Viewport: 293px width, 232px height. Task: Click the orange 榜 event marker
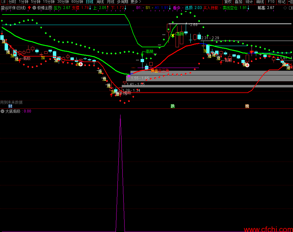tap(247, 106)
